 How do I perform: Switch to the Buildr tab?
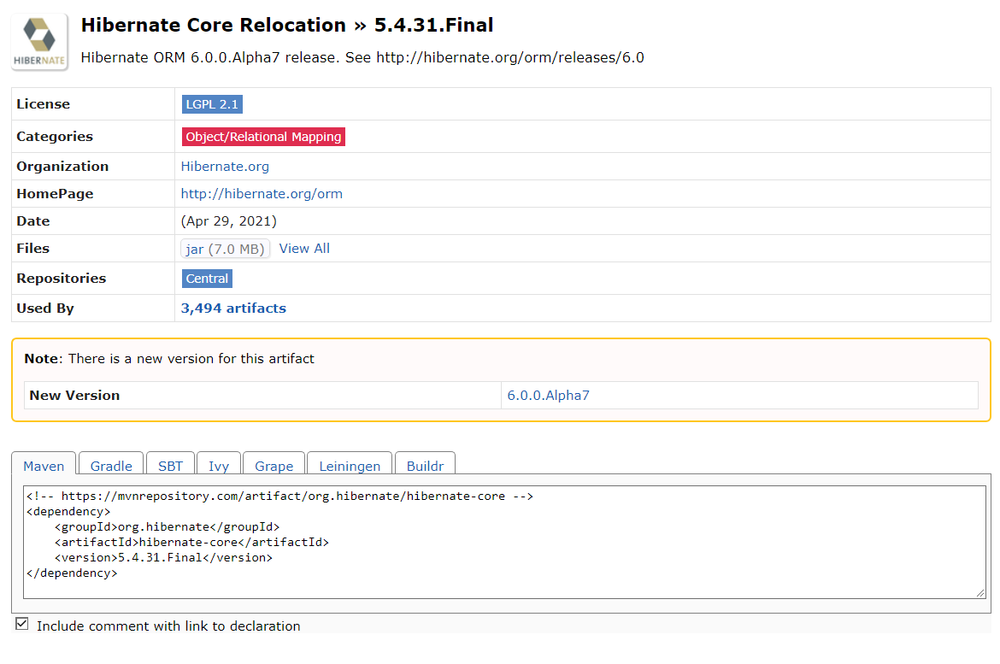point(425,465)
